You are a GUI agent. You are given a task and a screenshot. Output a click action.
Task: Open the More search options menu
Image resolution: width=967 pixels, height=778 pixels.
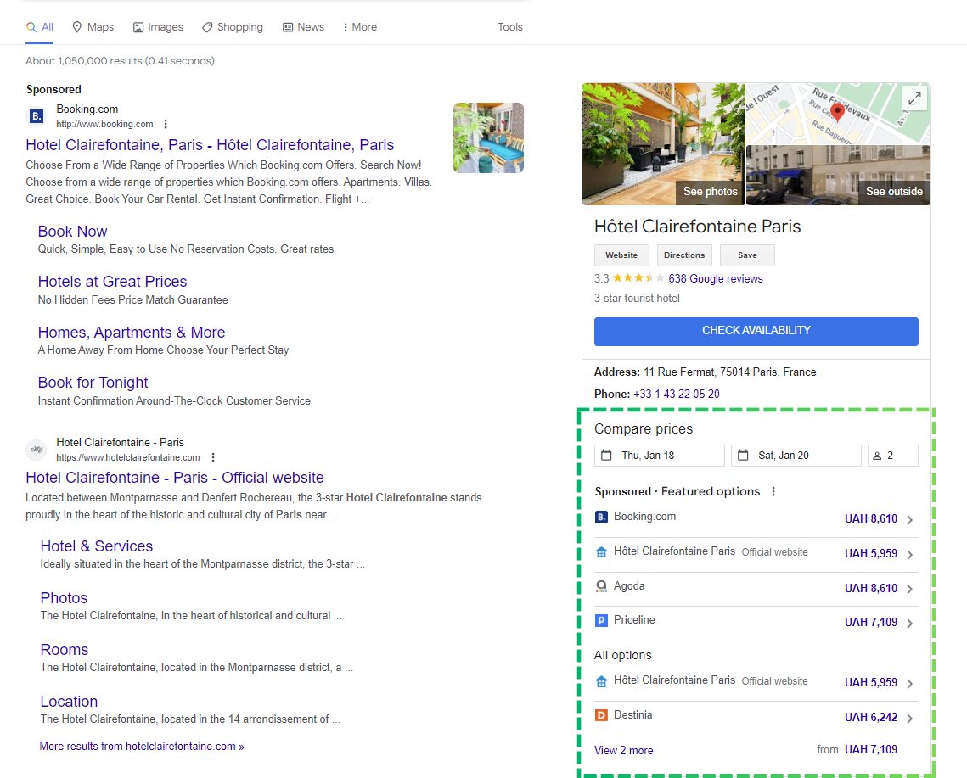(360, 27)
